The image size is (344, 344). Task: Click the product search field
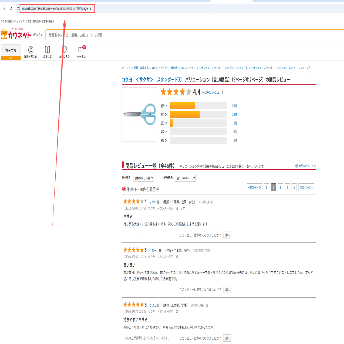point(194,35)
